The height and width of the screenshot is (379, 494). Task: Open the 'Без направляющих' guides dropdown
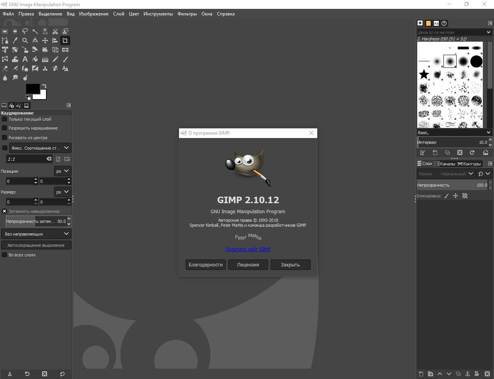click(x=36, y=234)
